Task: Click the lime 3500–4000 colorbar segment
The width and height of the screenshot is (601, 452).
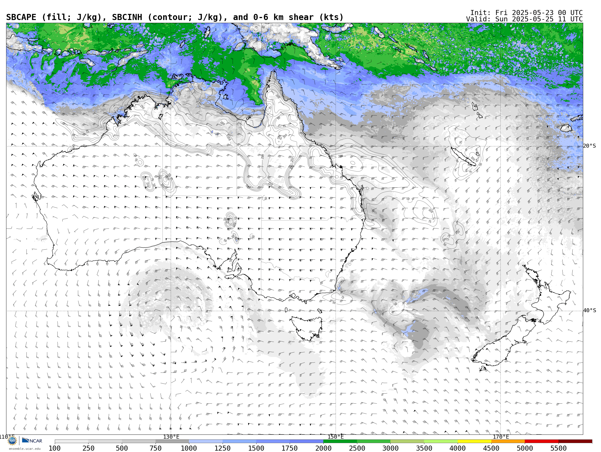Action: pyautogui.click(x=441, y=441)
